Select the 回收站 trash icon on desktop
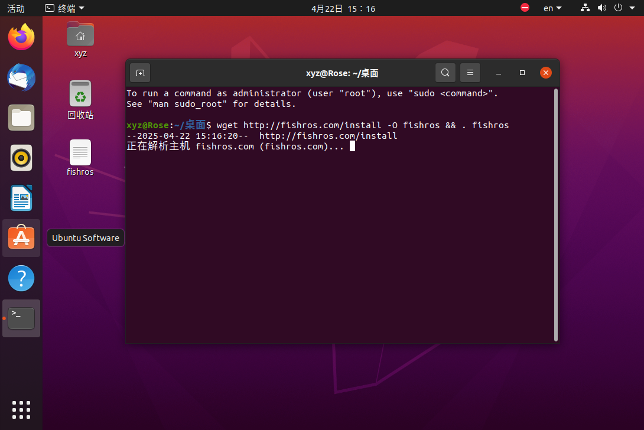Viewport: 644px width, 430px height. coord(80,100)
